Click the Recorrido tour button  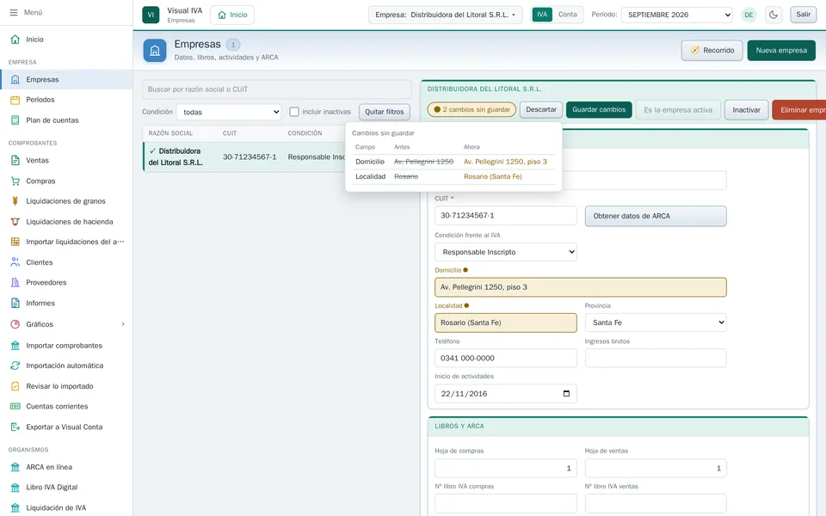coord(712,51)
